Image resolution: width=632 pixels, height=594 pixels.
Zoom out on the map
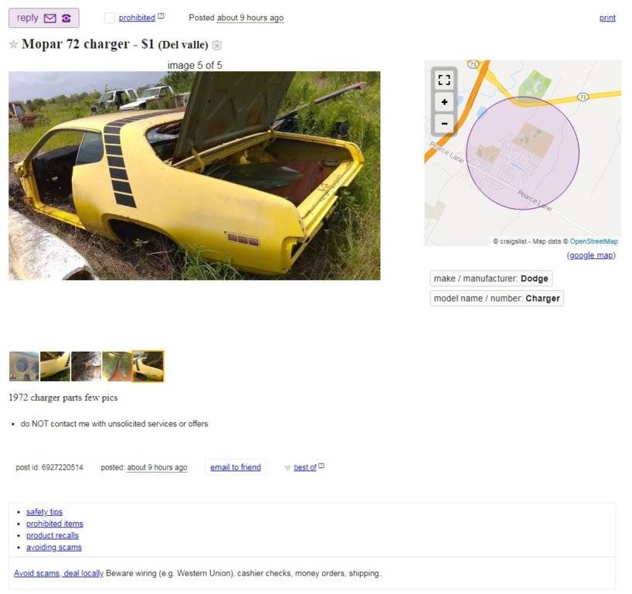coord(443,123)
